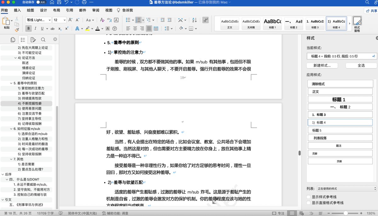Viewport: 378px width, 216px height.
Task: Open the numbered list dropdown arrow
Action: pyautogui.click(x=143, y=20)
